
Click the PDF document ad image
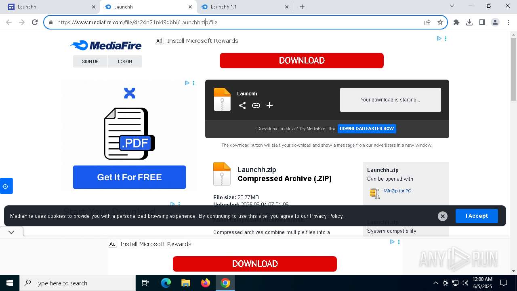pyautogui.click(x=130, y=134)
